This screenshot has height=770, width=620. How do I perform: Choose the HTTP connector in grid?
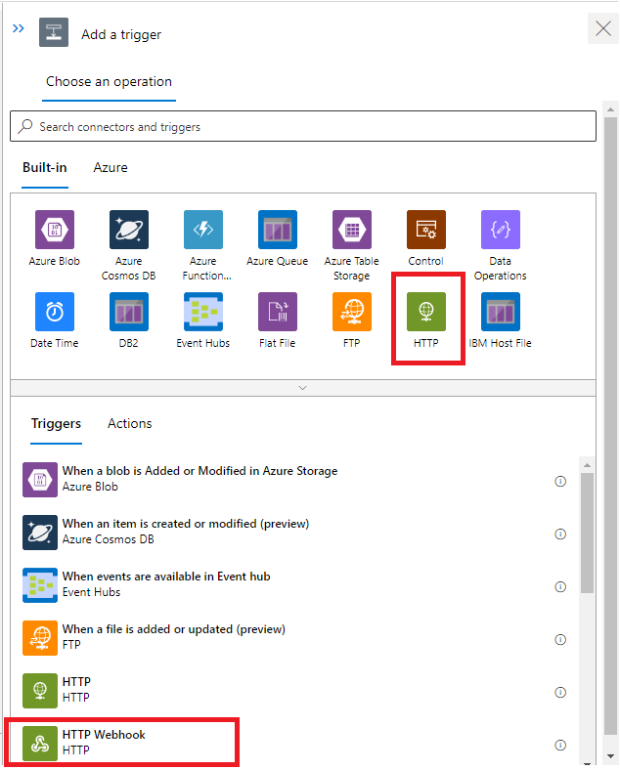426,312
